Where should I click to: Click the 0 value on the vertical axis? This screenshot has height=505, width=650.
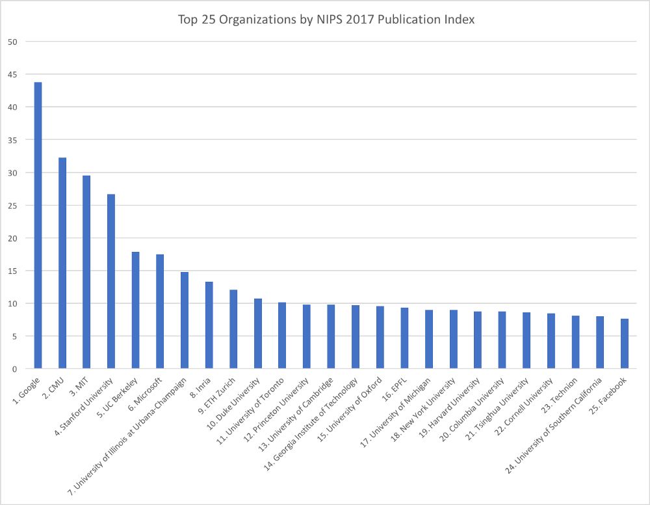tap(15, 369)
